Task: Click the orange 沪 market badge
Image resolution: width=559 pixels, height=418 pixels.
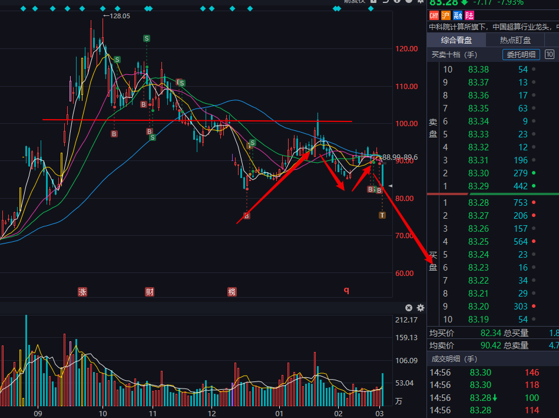Action: click(446, 15)
